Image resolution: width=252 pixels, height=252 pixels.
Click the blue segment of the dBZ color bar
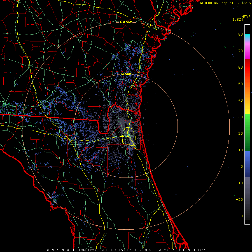[247, 164]
